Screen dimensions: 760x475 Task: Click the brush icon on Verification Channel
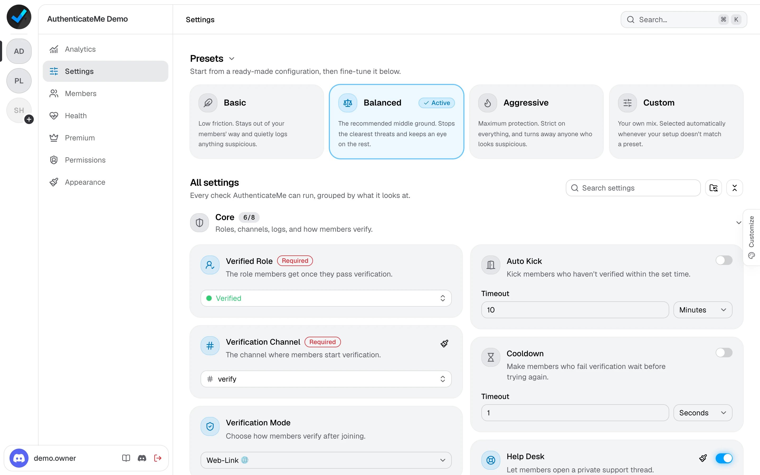click(444, 343)
